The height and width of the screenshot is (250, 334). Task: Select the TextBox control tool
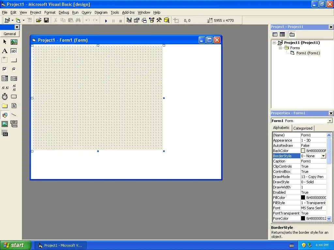pos(14,51)
